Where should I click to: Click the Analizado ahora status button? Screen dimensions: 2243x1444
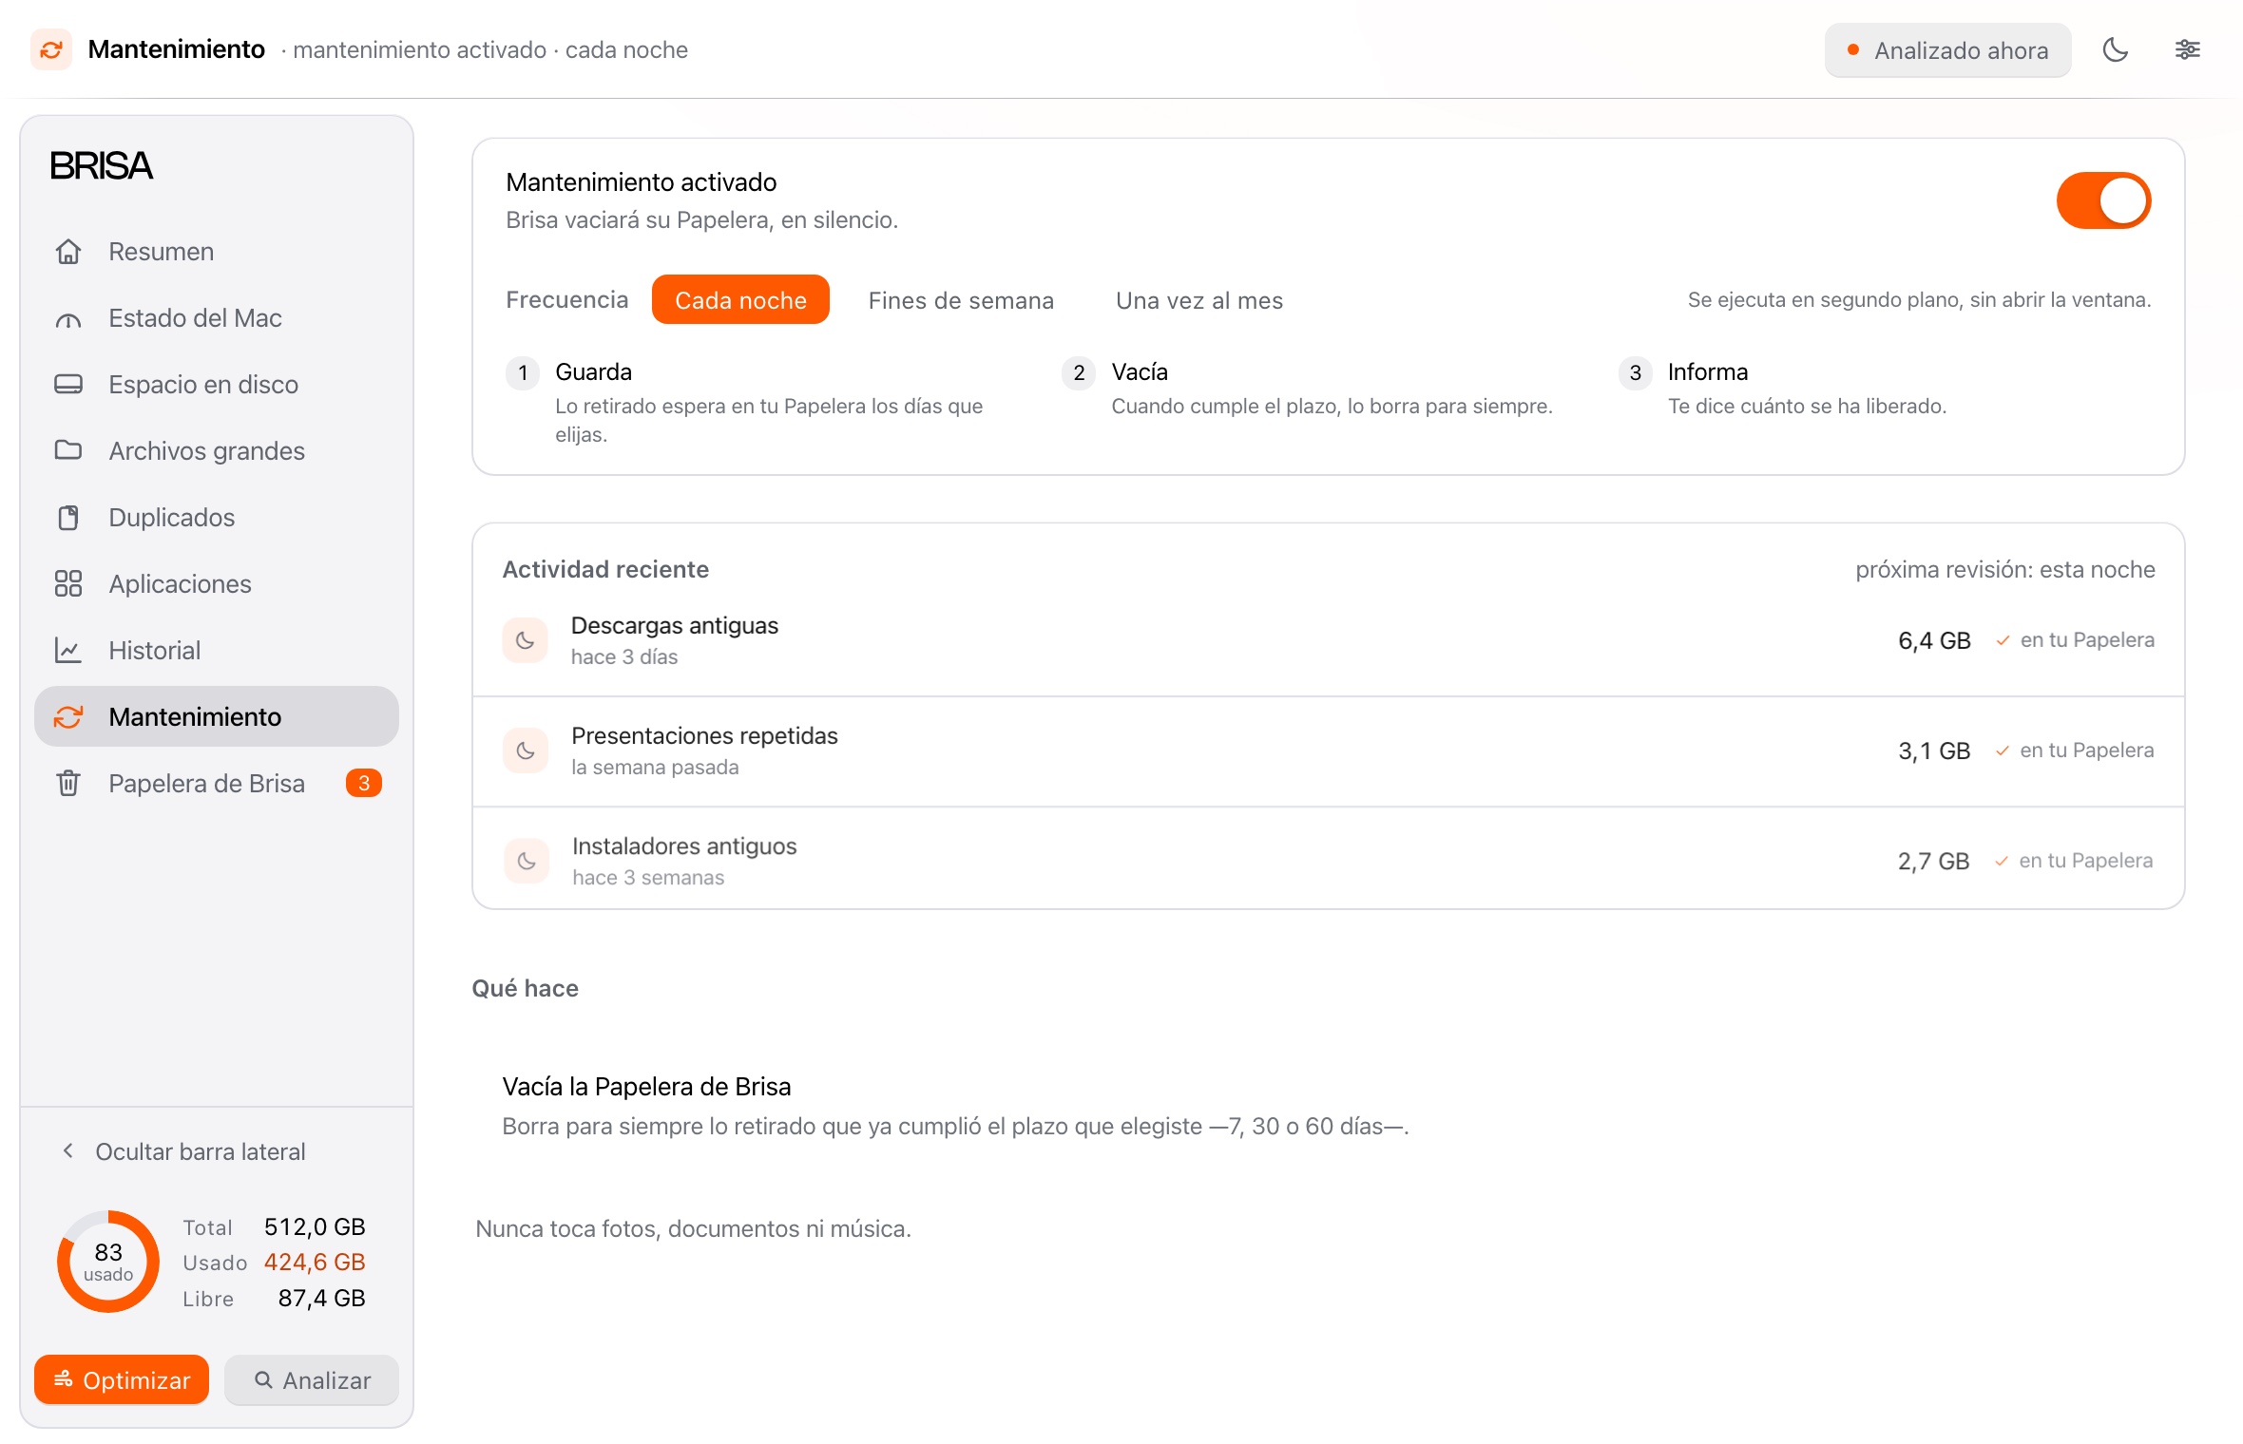(1947, 49)
